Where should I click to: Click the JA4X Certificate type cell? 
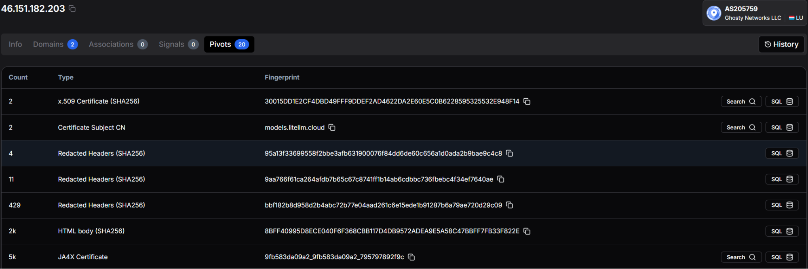click(x=83, y=257)
